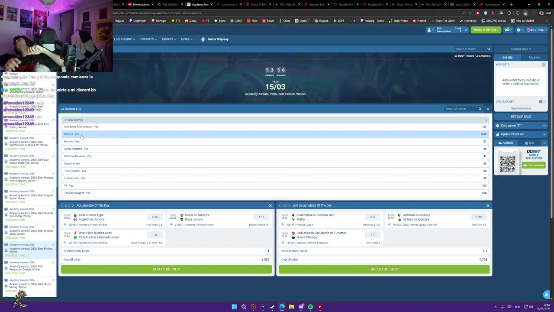This screenshot has width=554, height=312.
Task: Collapse all markets double-chevron
Action: [x=488, y=109]
